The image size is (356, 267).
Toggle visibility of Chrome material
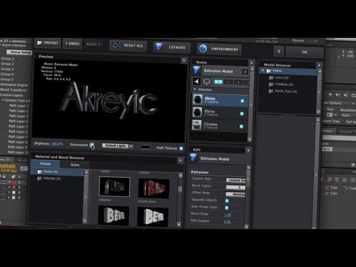tap(241, 127)
